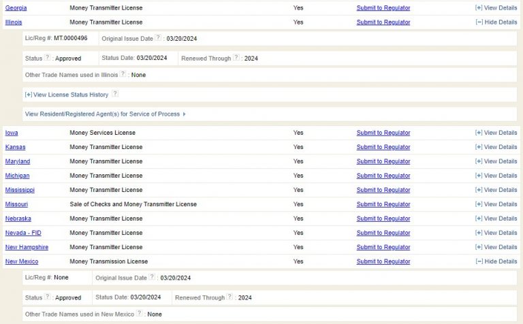The width and height of the screenshot is (523, 324).
Task: Click help icon next to Illinois Status
Action: (48, 59)
